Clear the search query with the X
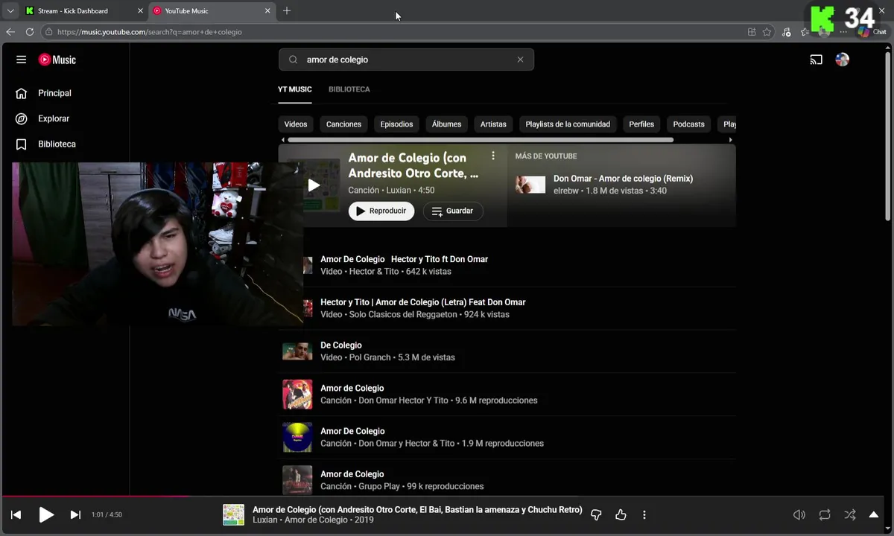This screenshot has height=536, width=894. point(520,60)
